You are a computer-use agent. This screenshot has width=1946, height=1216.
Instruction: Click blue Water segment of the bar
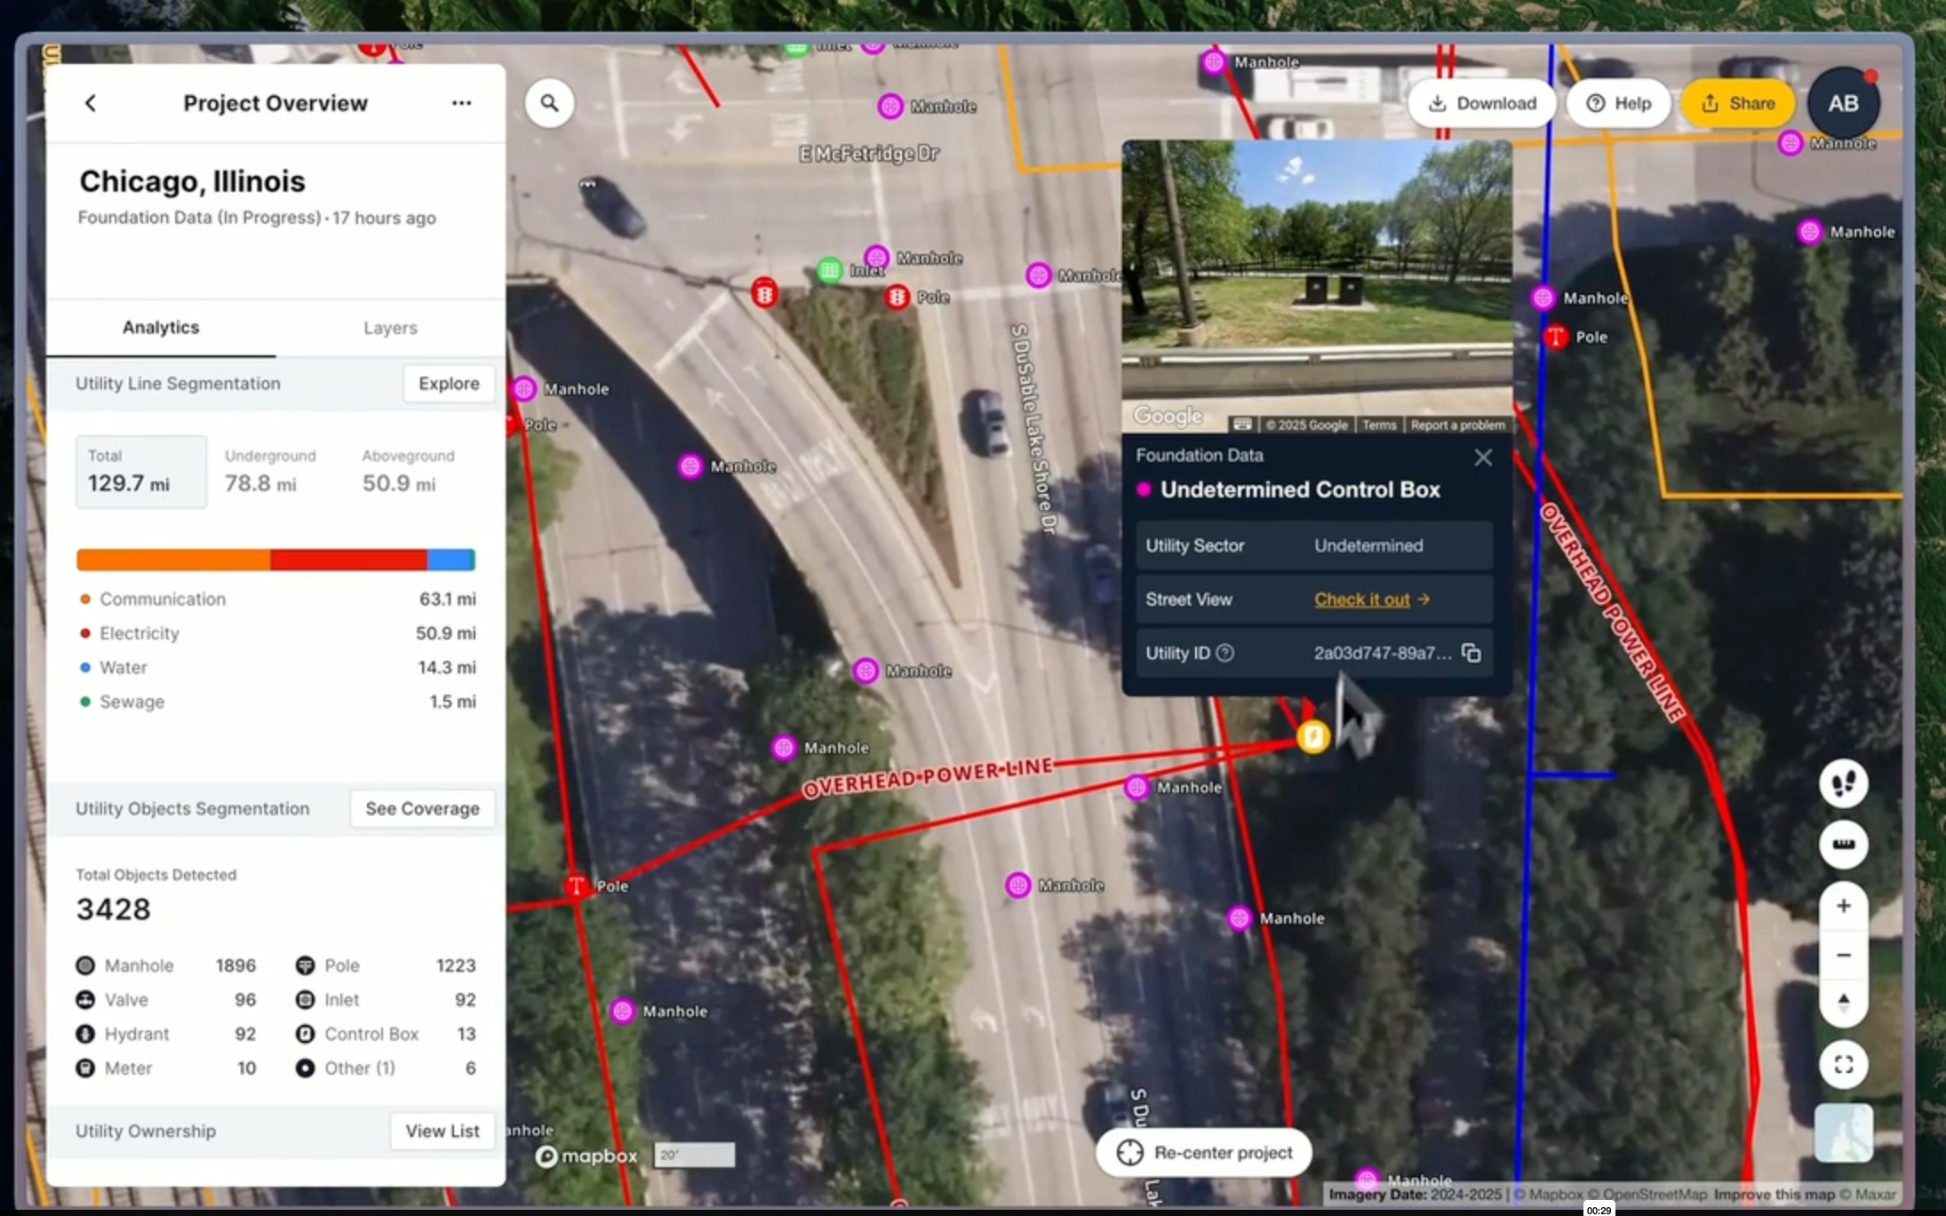(x=451, y=560)
